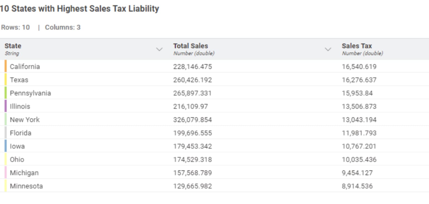Click Total Sales value 326,079.854
The width and height of the screenshot is (429, 204).
coord(192,120)
